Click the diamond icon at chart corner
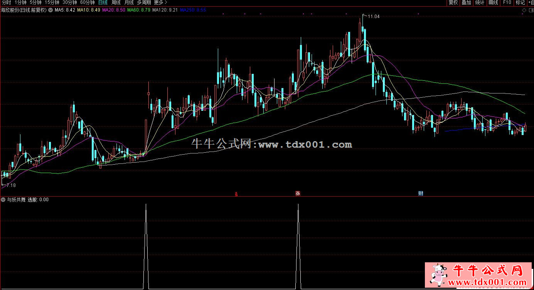The height and width of the screenshot is (290, 534). coord(524,10)
